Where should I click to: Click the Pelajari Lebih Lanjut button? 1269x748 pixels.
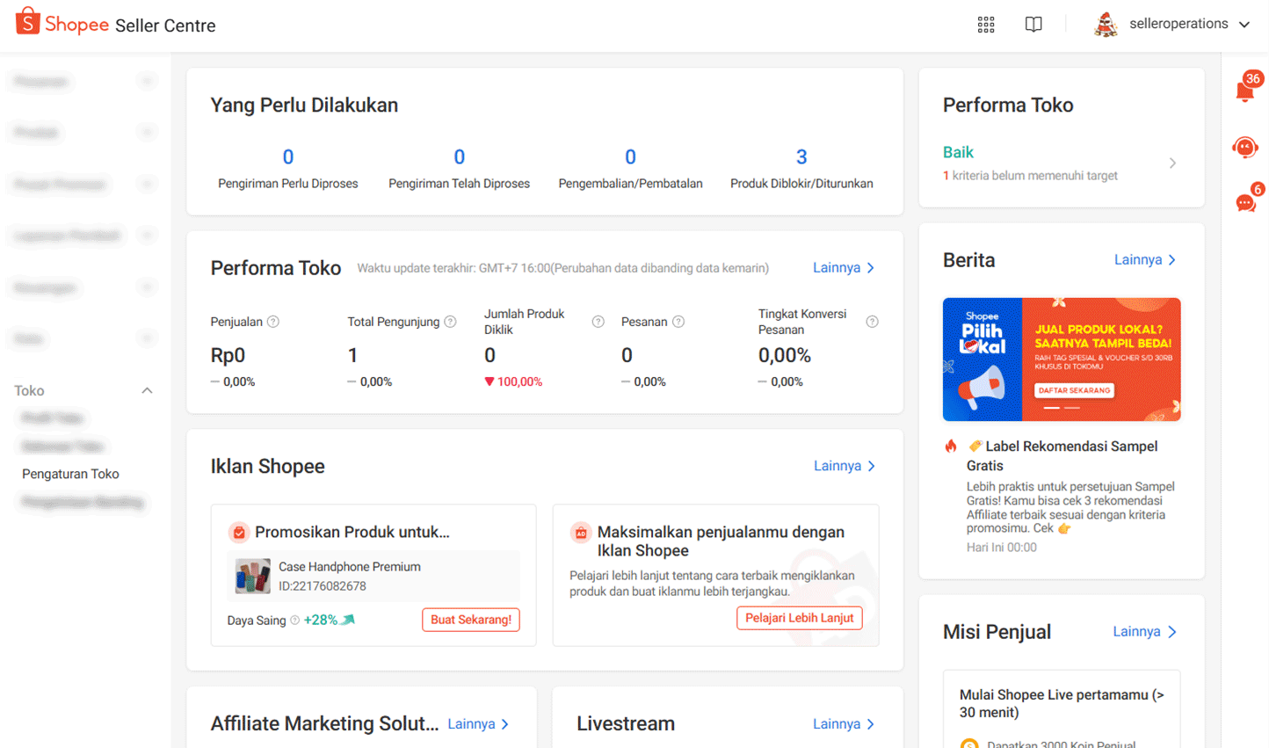coord(799,618)
